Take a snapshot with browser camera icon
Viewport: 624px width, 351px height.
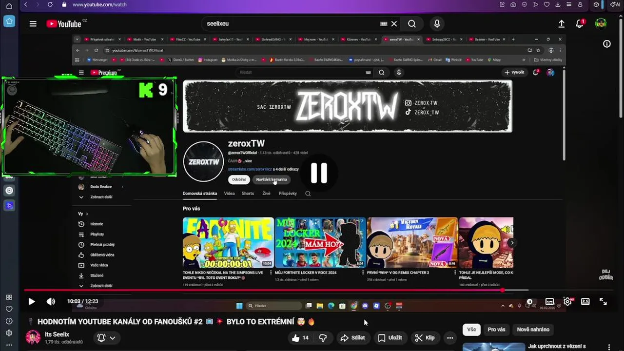[x=513, y=4]
